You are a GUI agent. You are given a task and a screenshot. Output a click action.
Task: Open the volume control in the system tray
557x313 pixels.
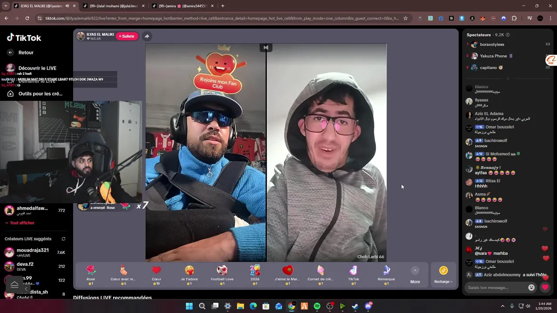tap(528, 306)
